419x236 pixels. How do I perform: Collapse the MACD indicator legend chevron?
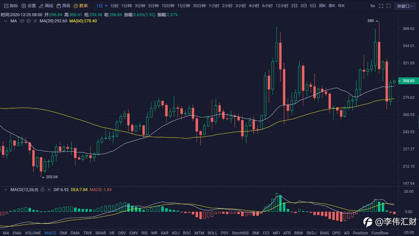click(5, 190)
